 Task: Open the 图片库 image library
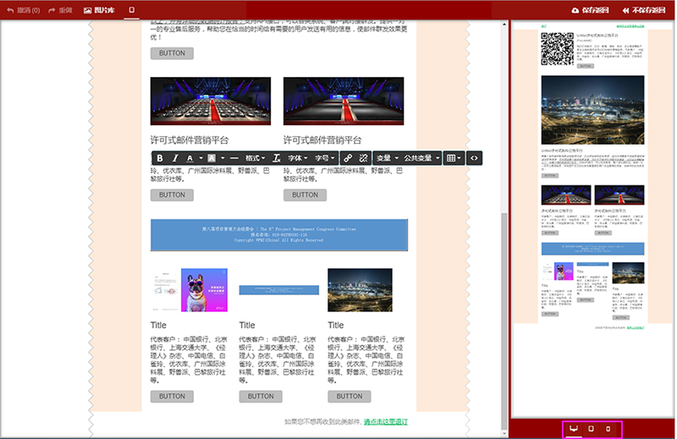[x=100, y=10]
